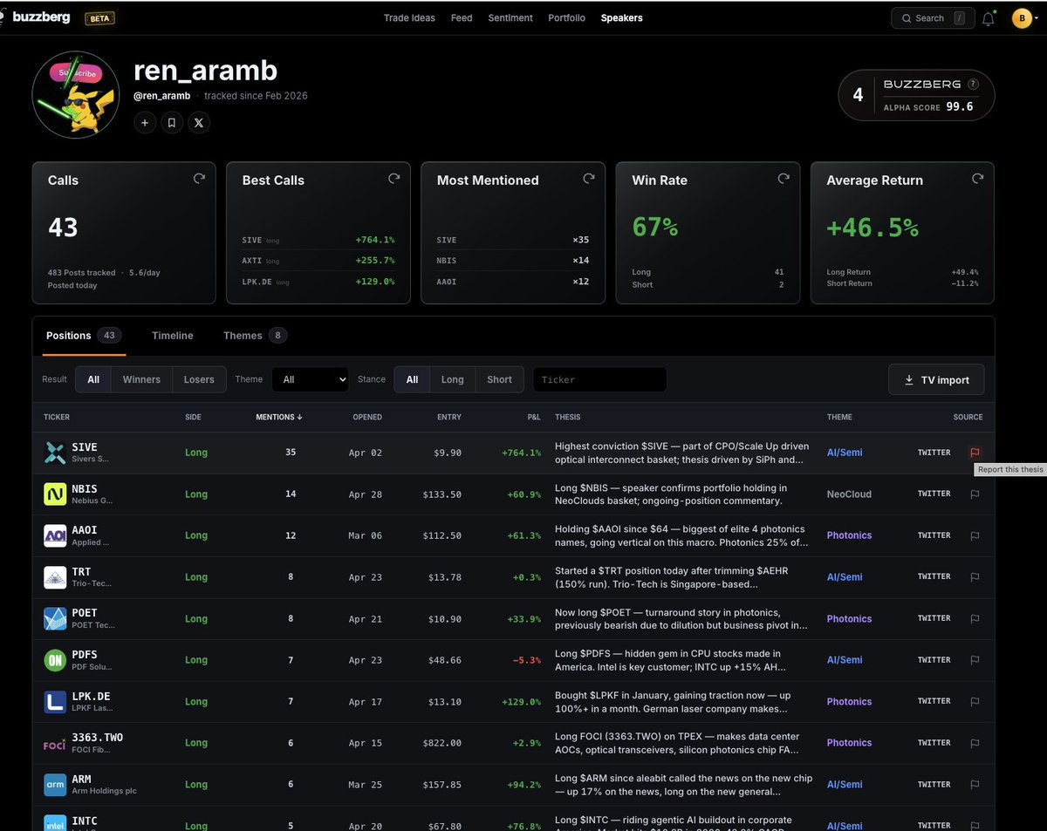The image size is (1047, 831).
Task: Click the AI/Semi theme for SIVE
Action: pos(845,453)
